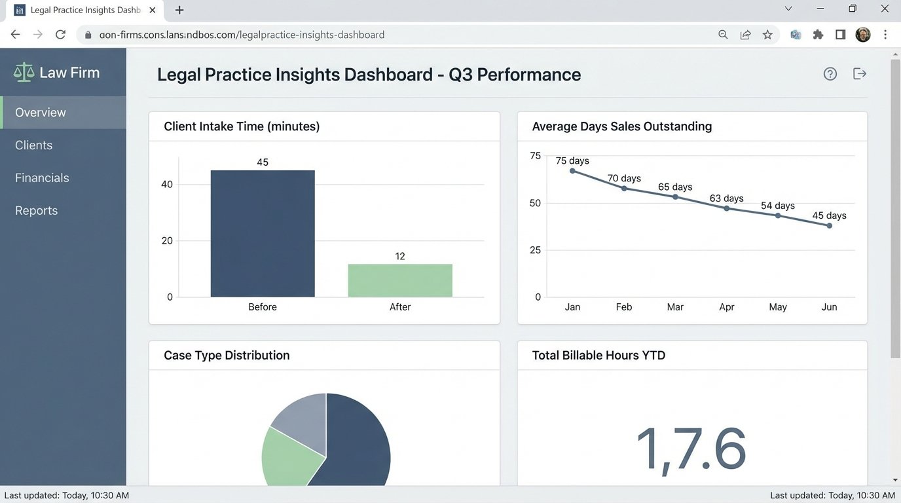
Task: Click the search zoom icon in the address bar
Action: click(723, 34)
